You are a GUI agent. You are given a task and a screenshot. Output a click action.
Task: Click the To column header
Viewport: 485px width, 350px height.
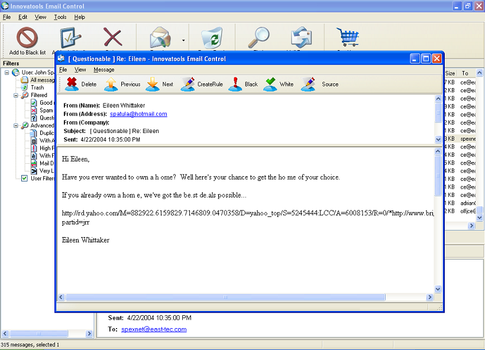(465, 73)
